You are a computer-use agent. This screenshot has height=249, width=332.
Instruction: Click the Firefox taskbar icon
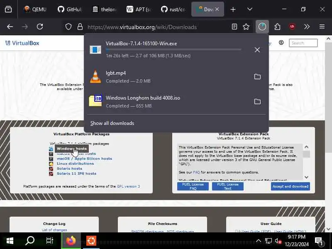(71, 241)
